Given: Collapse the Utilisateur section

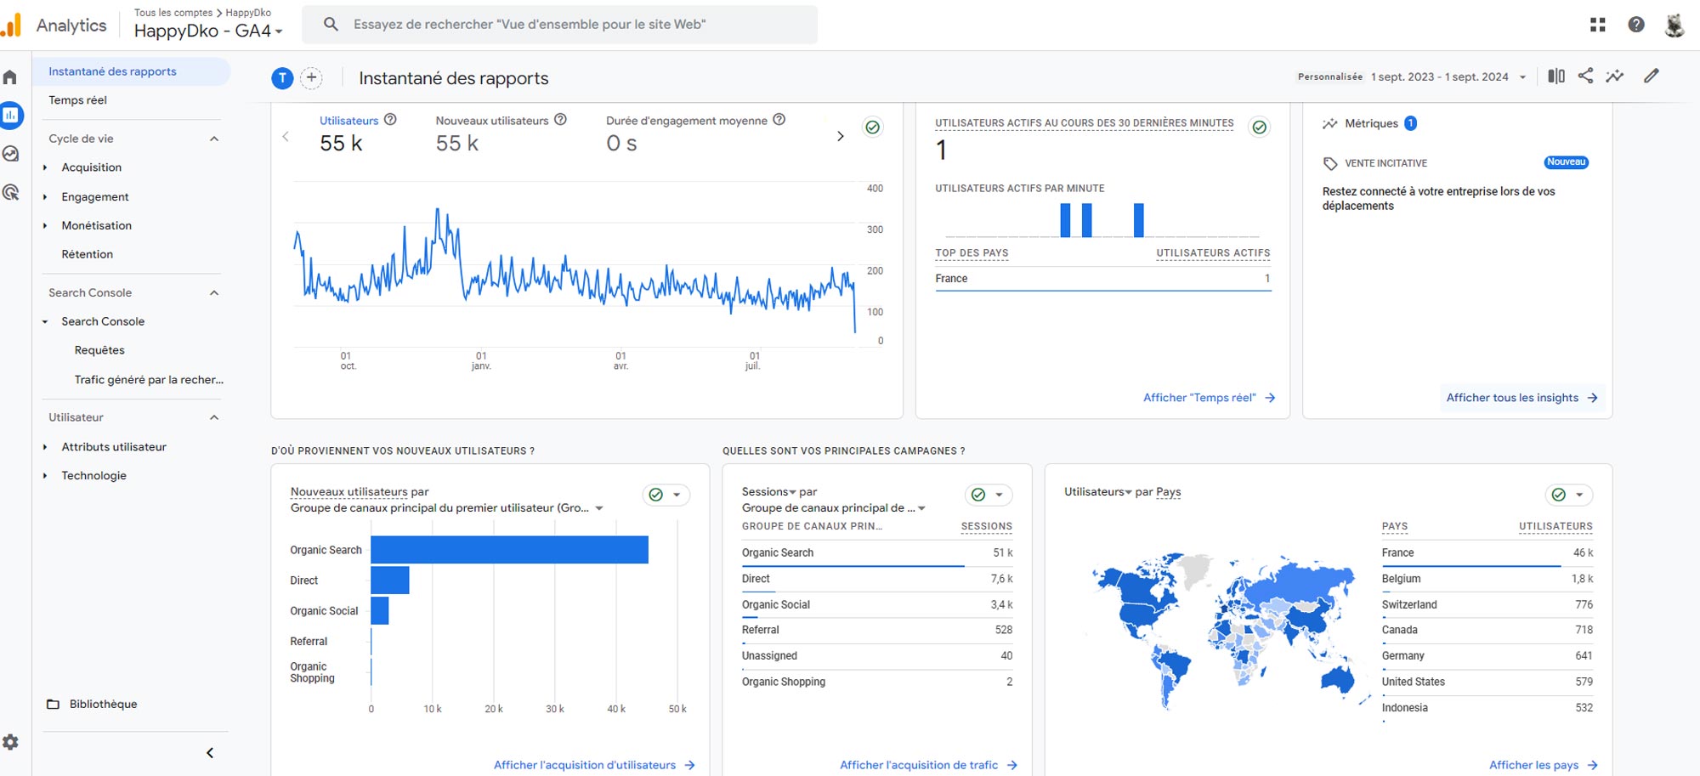Looking at the screenshot, I should [214, 417].
